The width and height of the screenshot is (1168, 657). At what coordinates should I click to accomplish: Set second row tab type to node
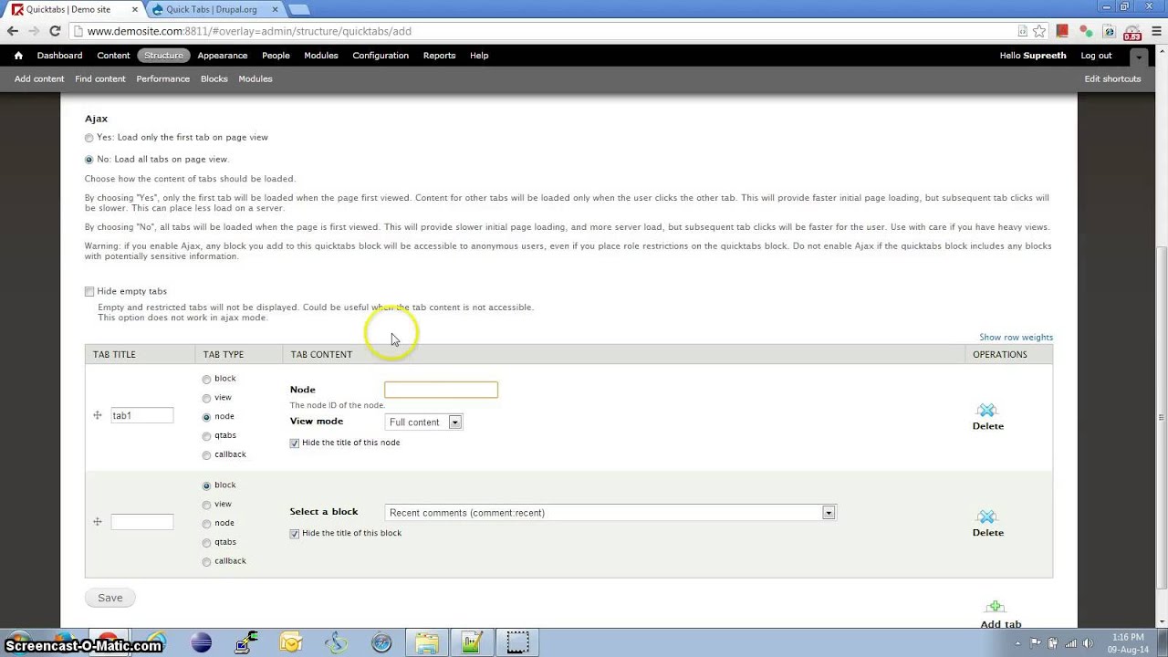coord(207,524)
